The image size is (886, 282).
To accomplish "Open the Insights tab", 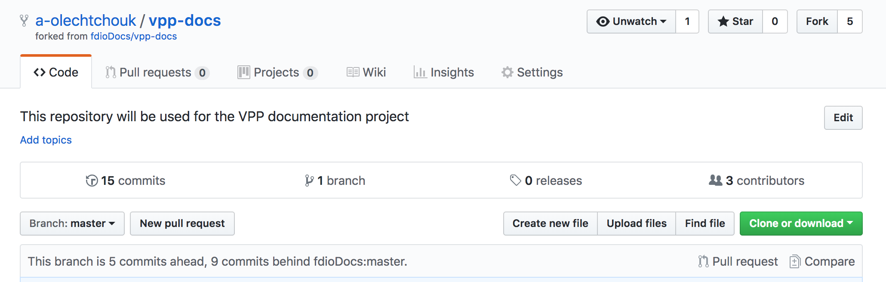I will click(x=443, y=72).
